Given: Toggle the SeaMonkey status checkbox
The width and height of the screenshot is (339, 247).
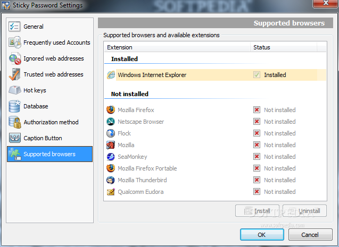Looking at the screenshot, I should click(x=257, y=156).
